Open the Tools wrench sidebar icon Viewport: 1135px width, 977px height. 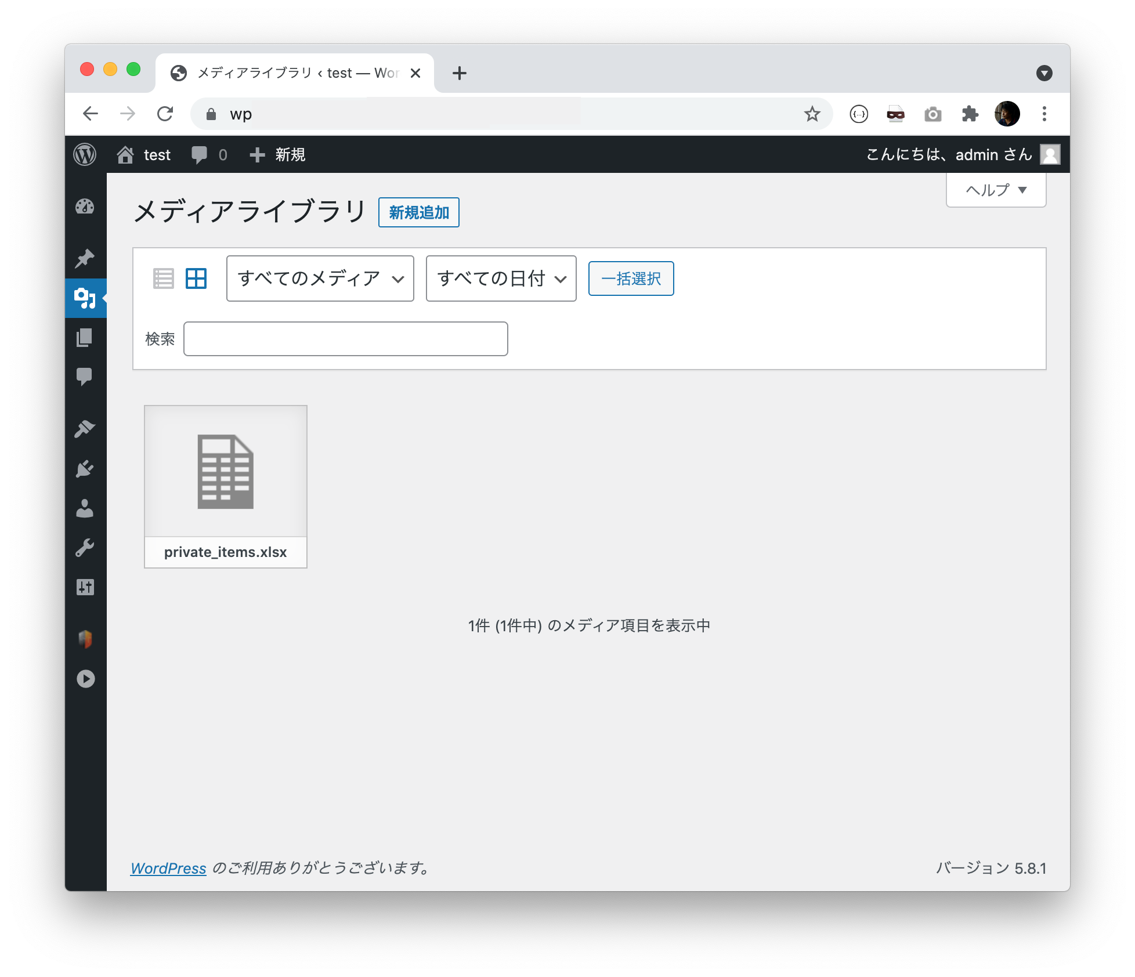(85, 548)
